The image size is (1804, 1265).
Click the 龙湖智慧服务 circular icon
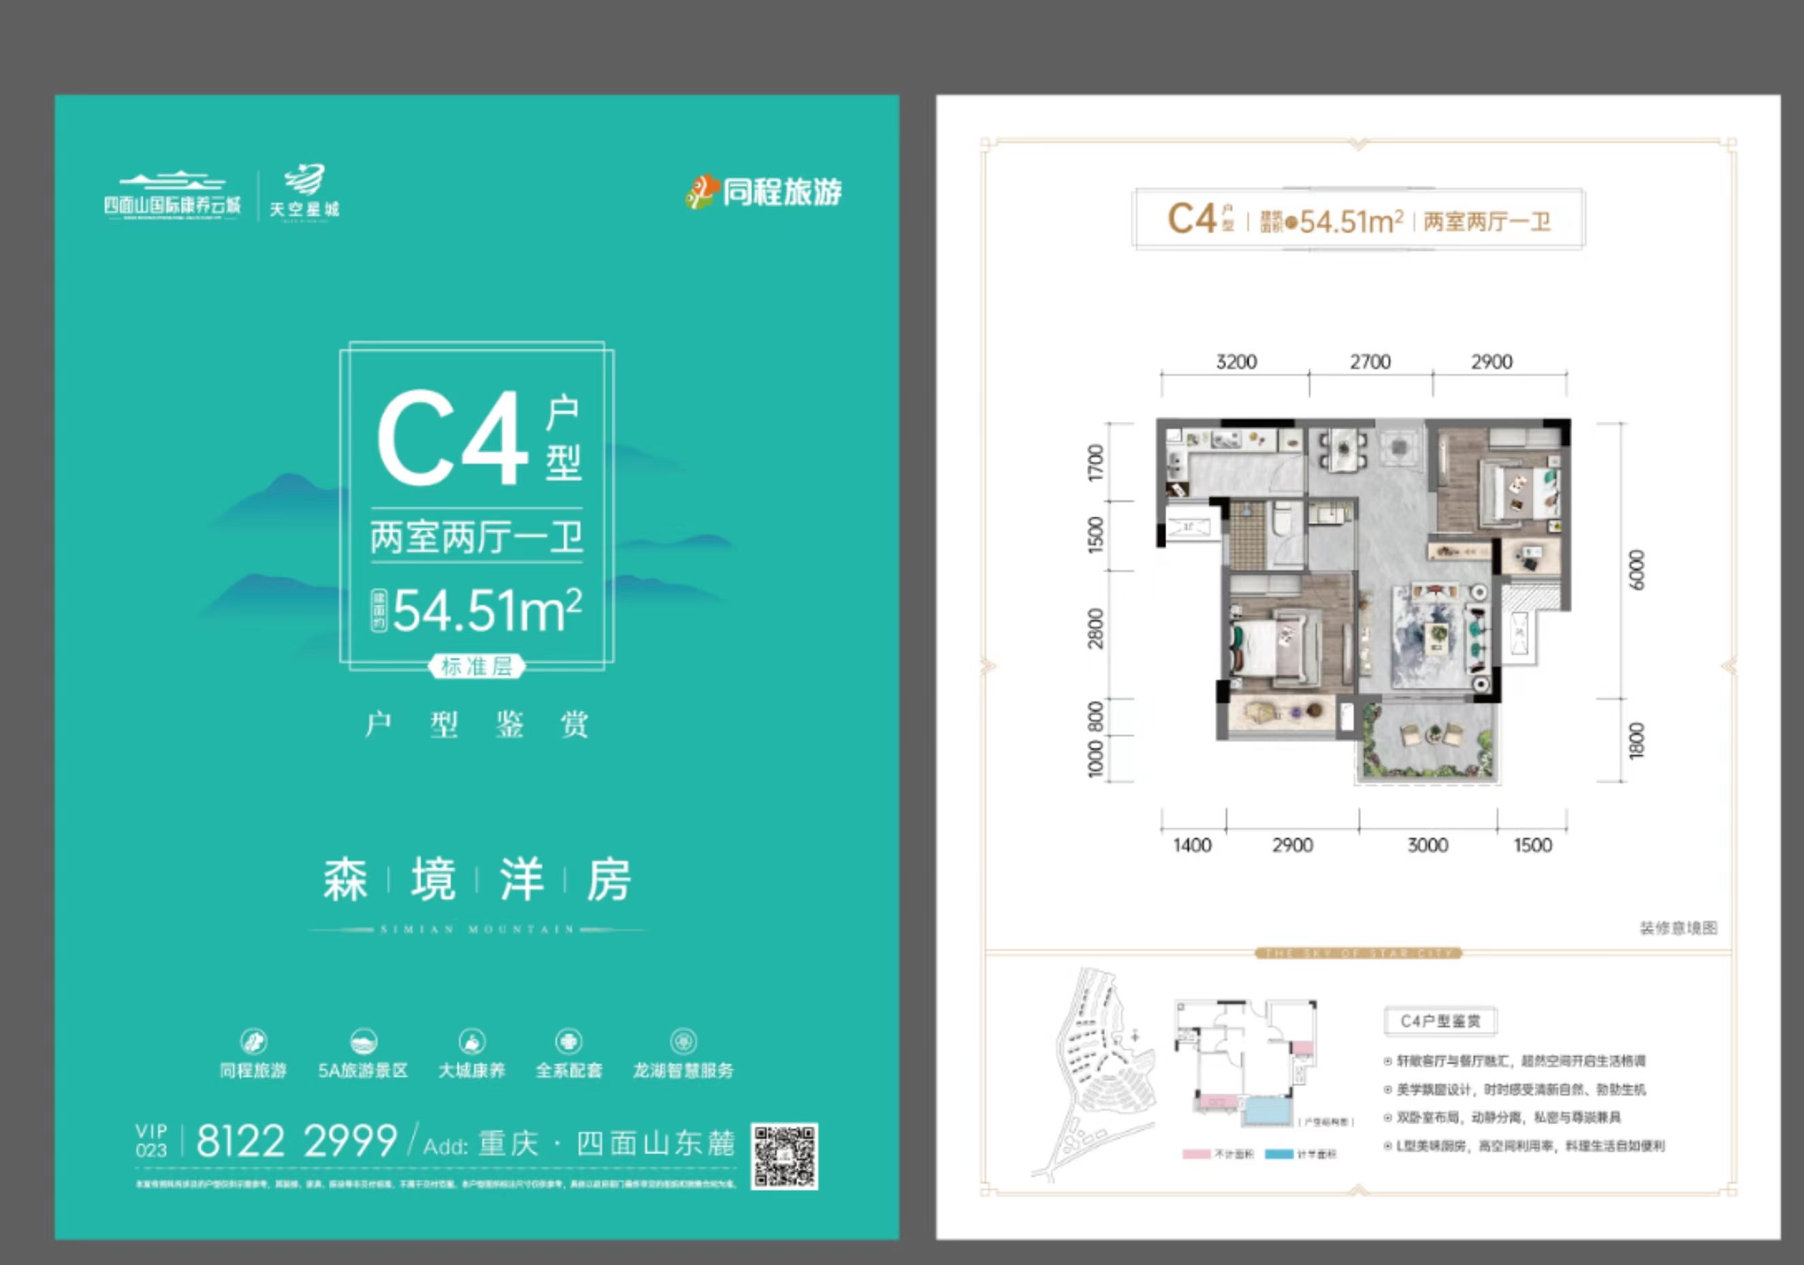pyautogui.click(x=683, y=1042)
